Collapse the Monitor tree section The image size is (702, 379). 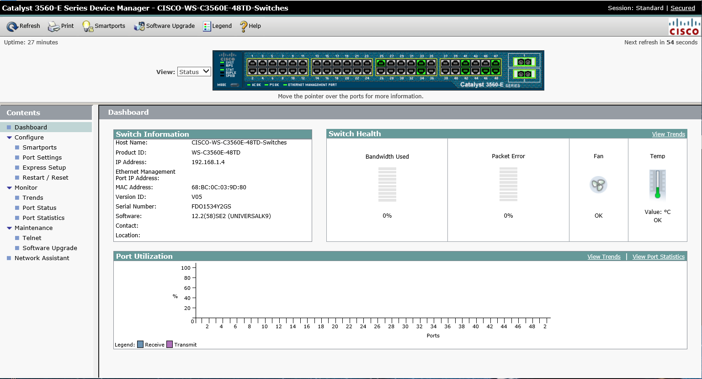click(x=9, y=187)
